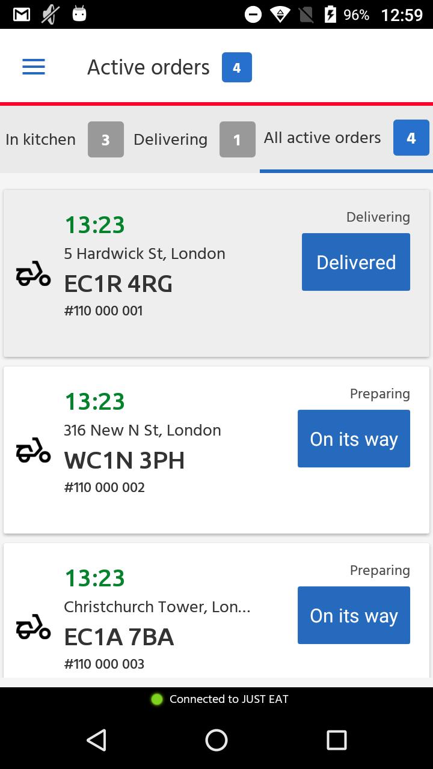Tap the Active orders count badge
The width and height of the screenshot is (433, 769).
point(236,67)
